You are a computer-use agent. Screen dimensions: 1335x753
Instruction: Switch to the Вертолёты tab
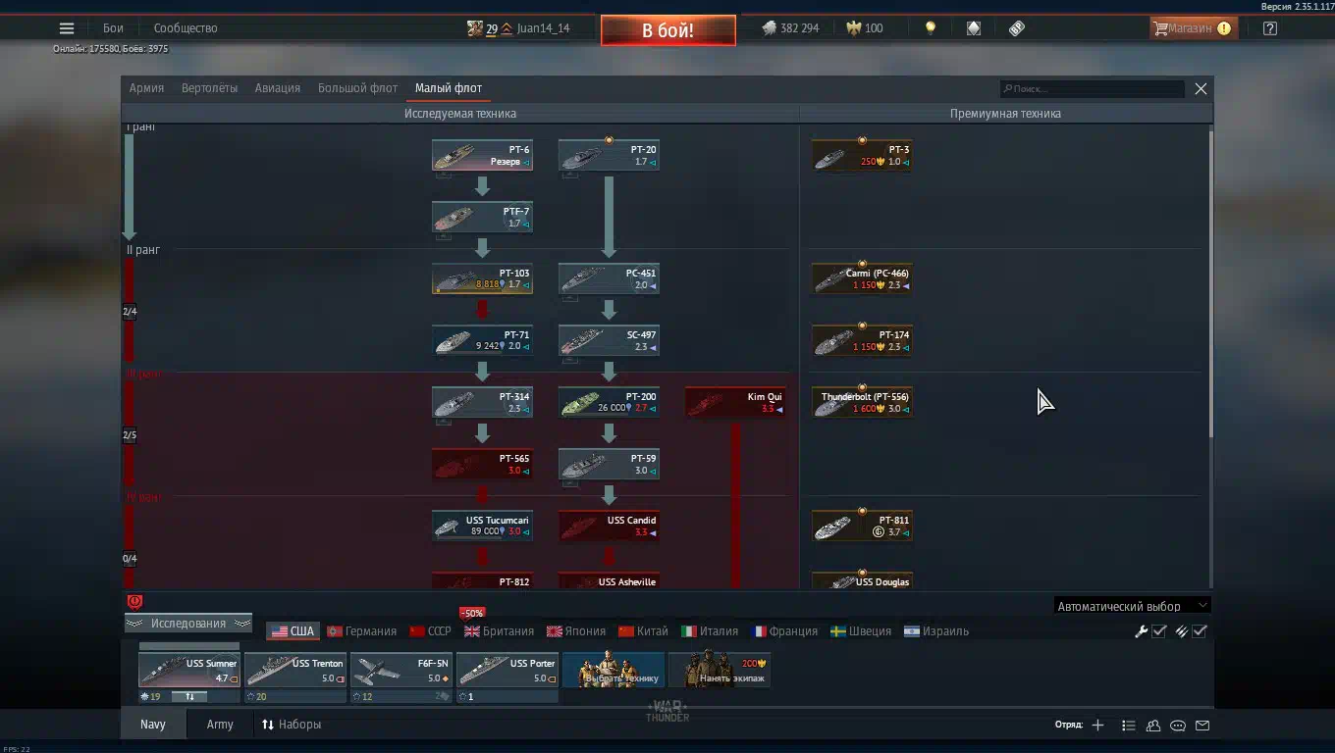(209, 88)
